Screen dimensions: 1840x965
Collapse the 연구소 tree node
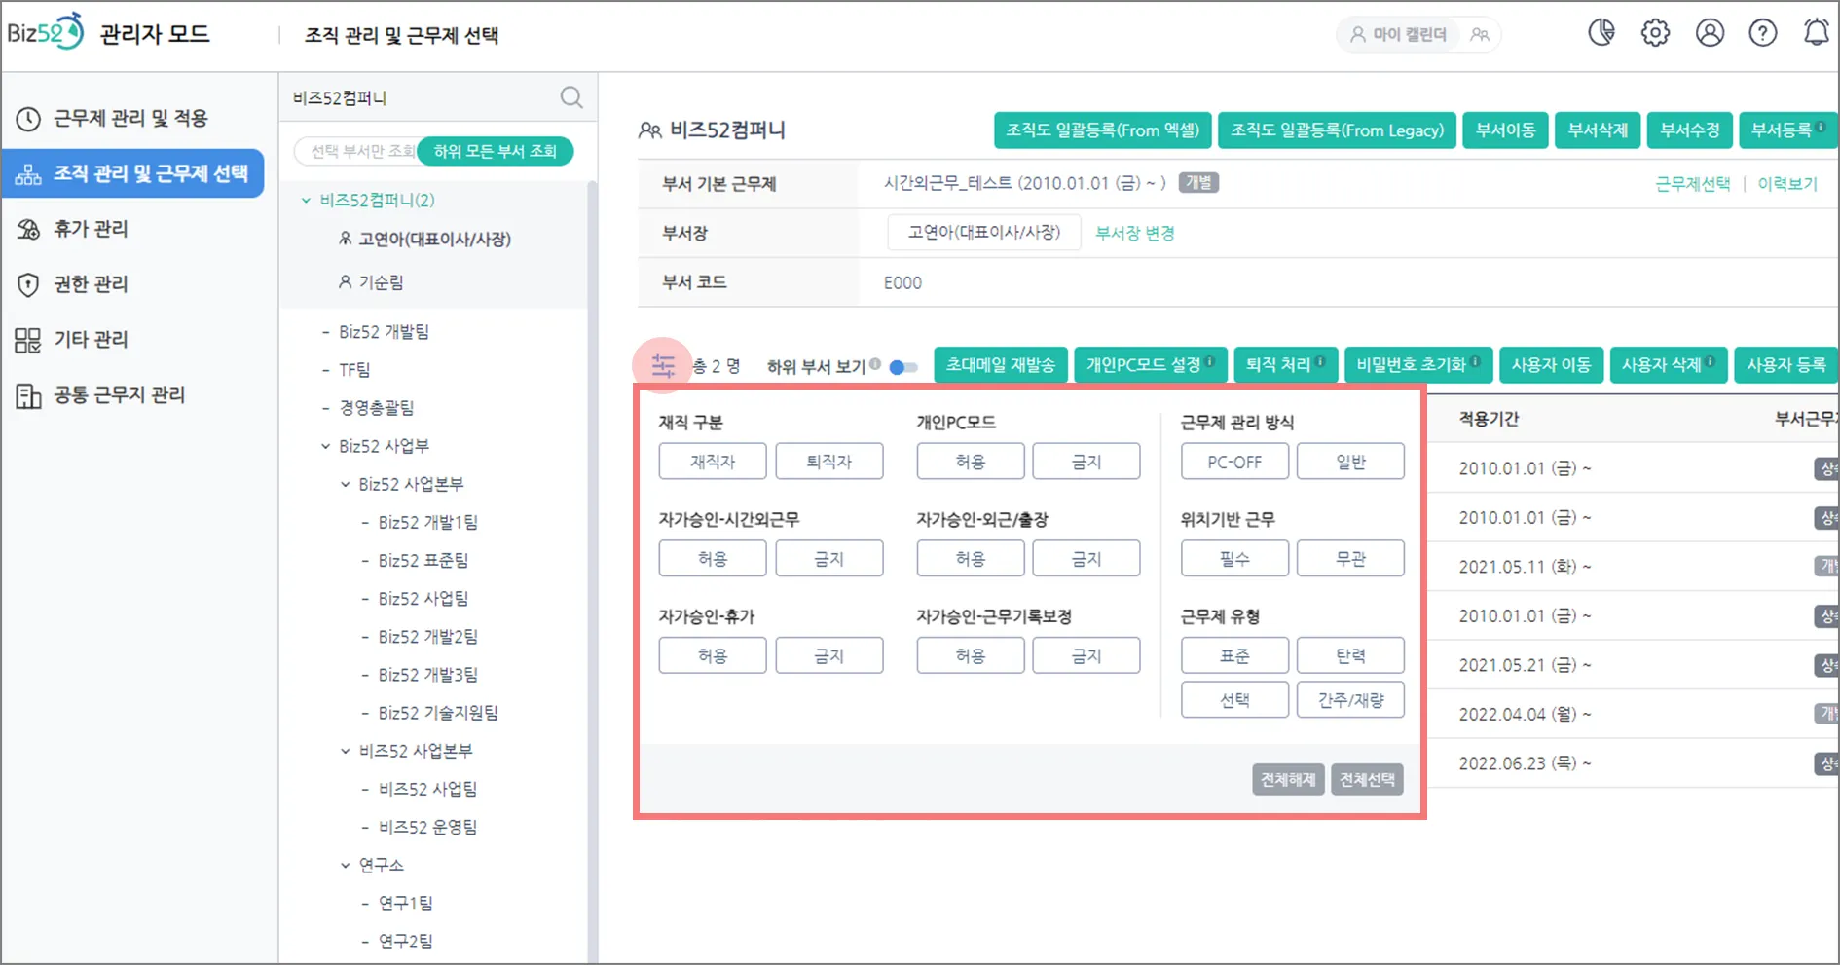pyautogui.click(x=346, y=865)
